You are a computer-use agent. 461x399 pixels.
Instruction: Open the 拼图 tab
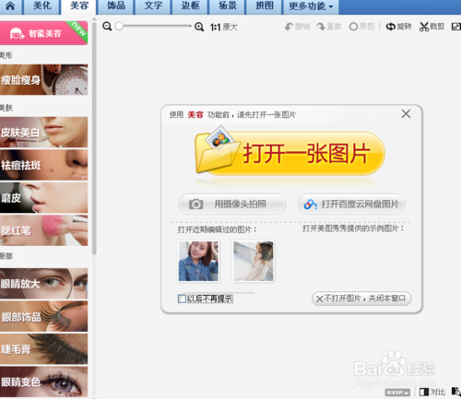pos(265,6)
